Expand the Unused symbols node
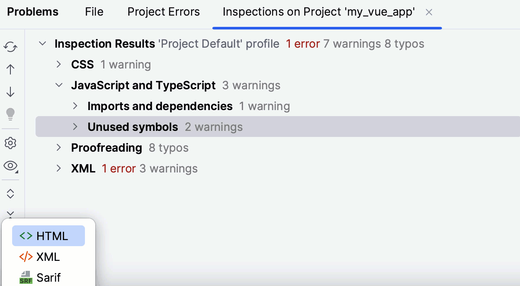The image size is (520, 286). click(x=75, y=127)
